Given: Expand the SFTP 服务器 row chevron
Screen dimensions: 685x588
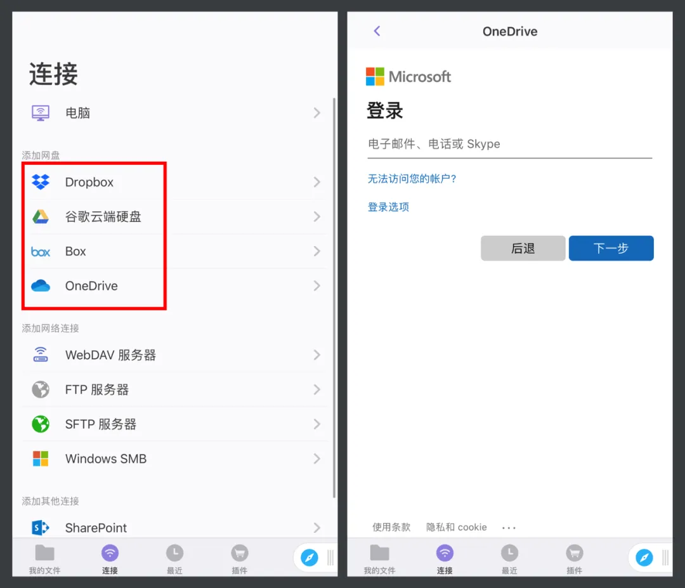Looking at the screenshot, I should click(317, 424).
